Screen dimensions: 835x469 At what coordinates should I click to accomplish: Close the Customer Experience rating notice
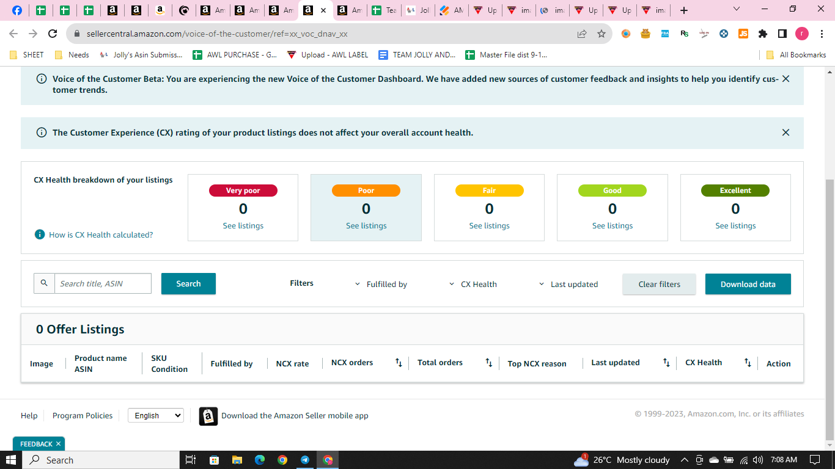785,133
